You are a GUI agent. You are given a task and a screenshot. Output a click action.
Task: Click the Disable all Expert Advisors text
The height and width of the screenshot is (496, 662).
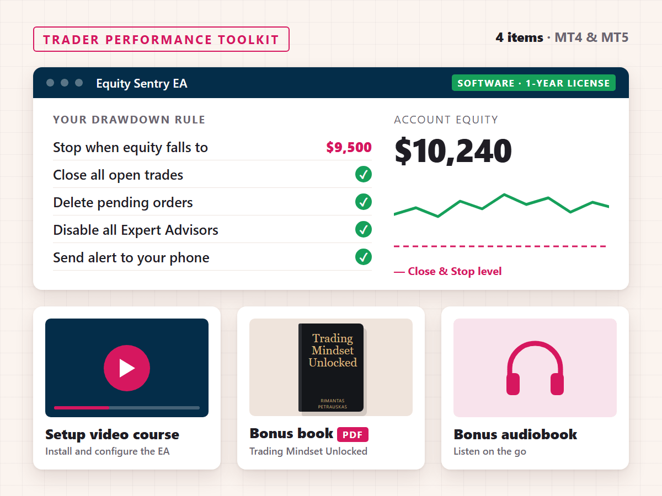pos(136,230)
